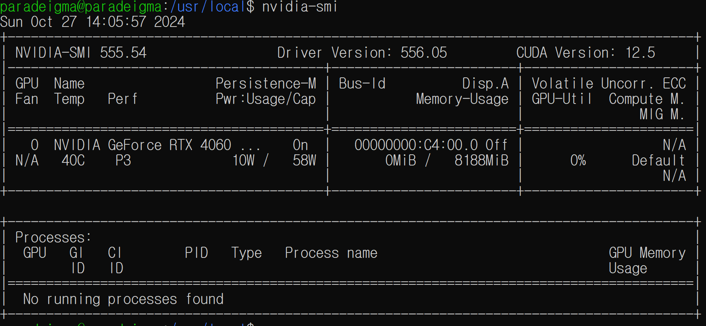Click the "Temp" column header
This screenshot has width=706, height=326.
pyautogui.click(x=69, y=99)
